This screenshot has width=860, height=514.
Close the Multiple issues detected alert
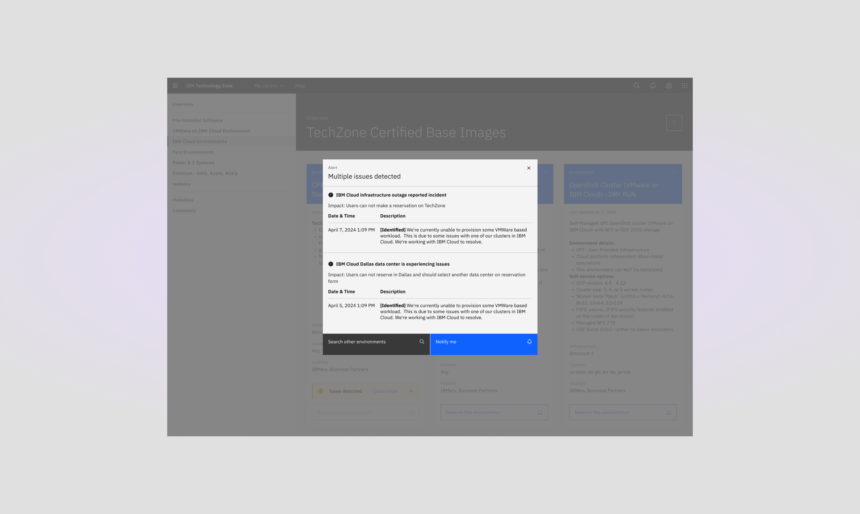coord(529,168)
